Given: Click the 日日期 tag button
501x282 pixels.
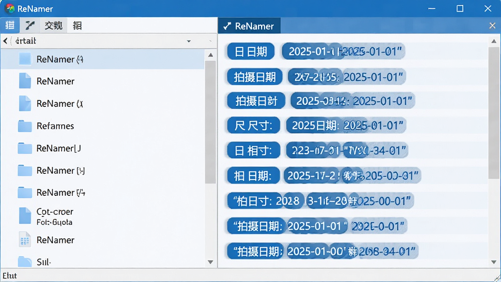Looking at the screenshot, I should click(251, 51).
